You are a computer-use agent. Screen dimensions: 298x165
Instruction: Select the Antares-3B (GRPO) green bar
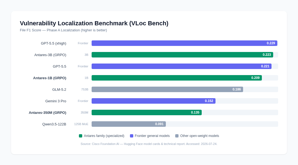182,55
